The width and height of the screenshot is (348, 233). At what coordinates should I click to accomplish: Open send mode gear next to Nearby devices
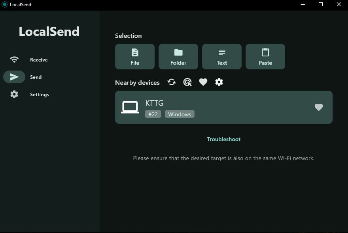[219, 82]
